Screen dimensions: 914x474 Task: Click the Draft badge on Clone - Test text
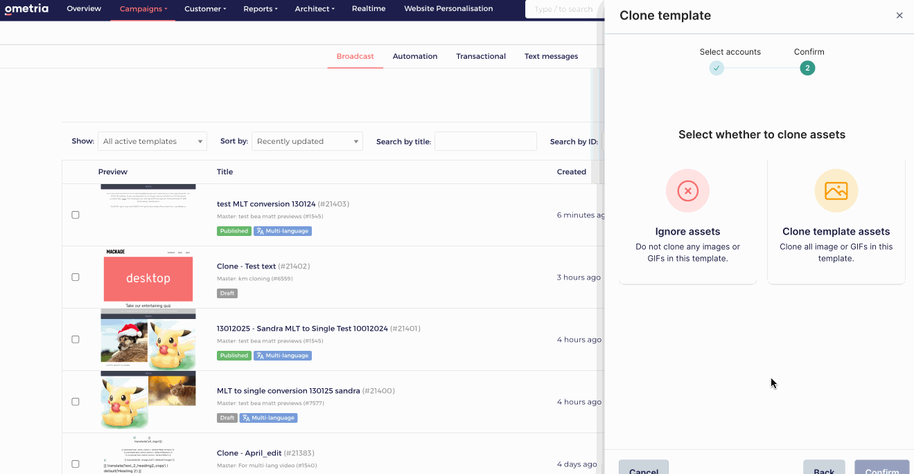(x=227, y=293)
